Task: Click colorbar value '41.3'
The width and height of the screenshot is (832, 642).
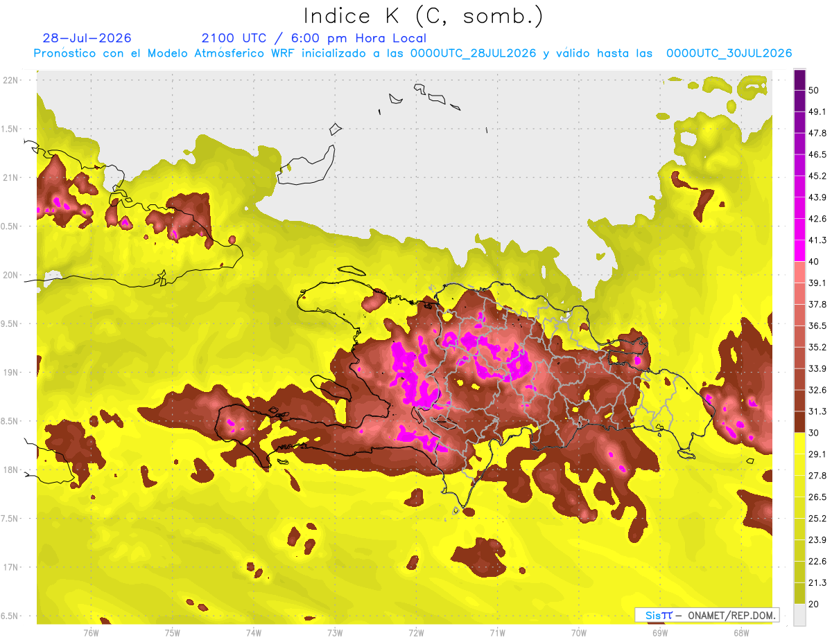Action: [x=817, y=240]
